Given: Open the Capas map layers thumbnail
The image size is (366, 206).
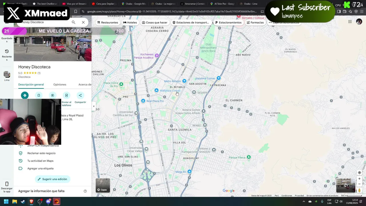Looking at the screenshot, I should tap(103, 185).
